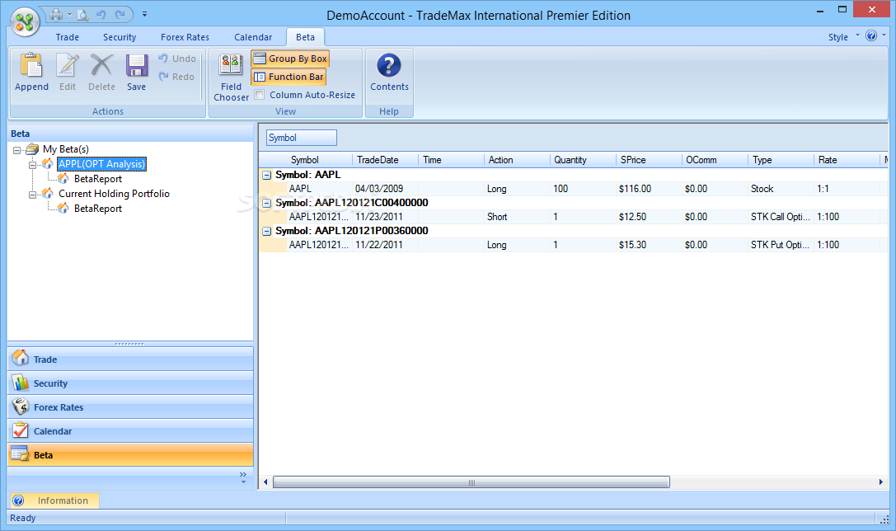Click the Edit pencil icon
The image size is (896, 531).
click(x=68, y=65)
